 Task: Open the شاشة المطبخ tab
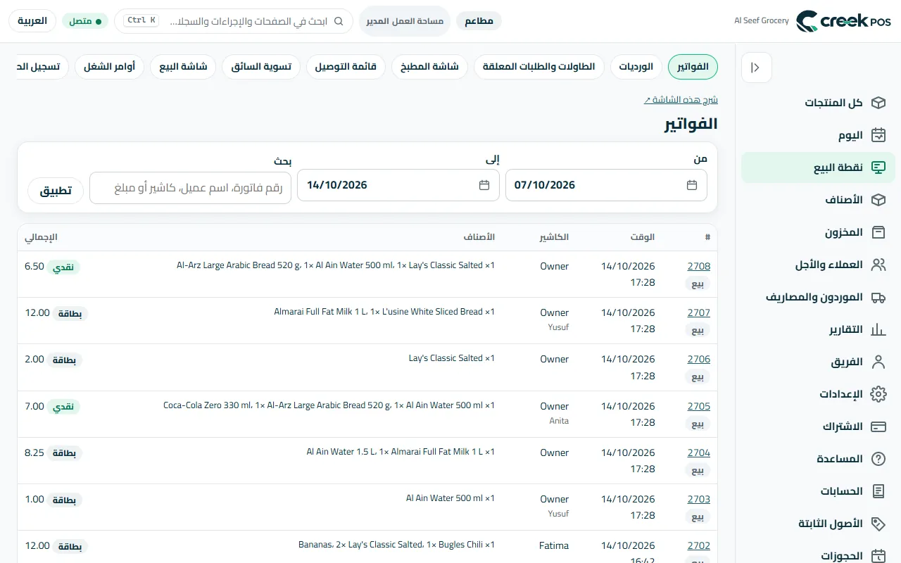click(429, 67)
